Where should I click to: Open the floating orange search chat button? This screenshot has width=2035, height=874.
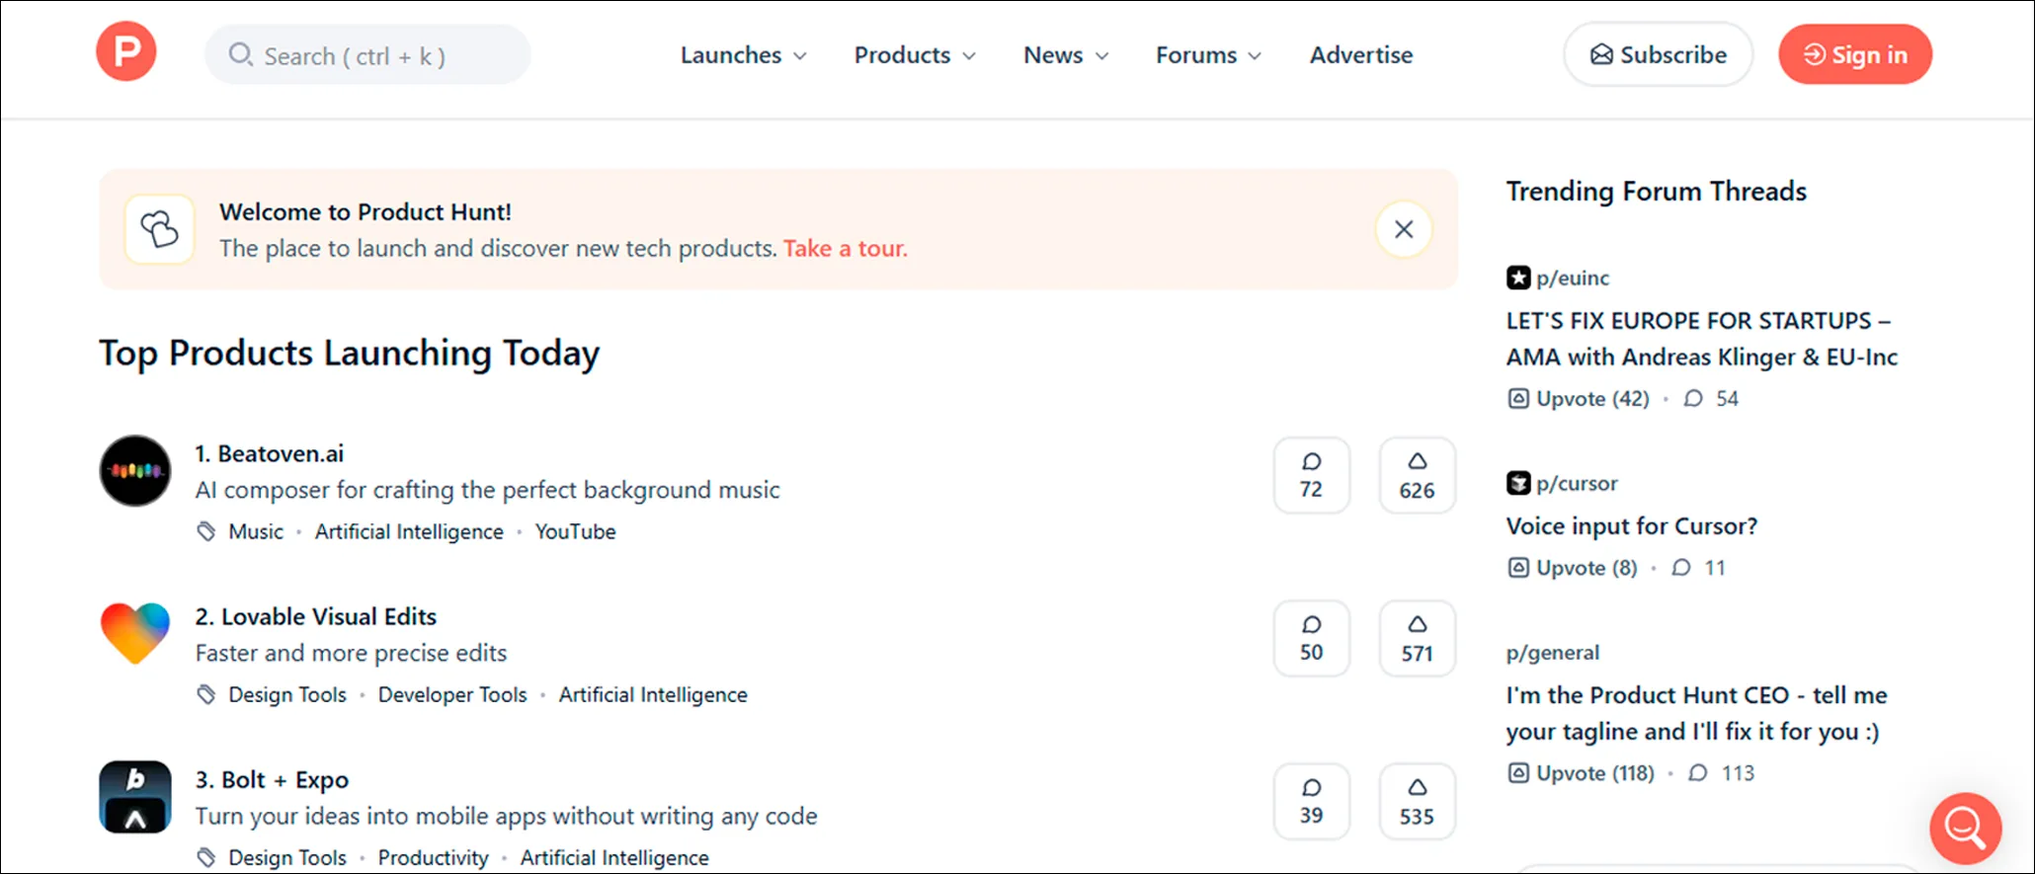(x=1965, y=828)
